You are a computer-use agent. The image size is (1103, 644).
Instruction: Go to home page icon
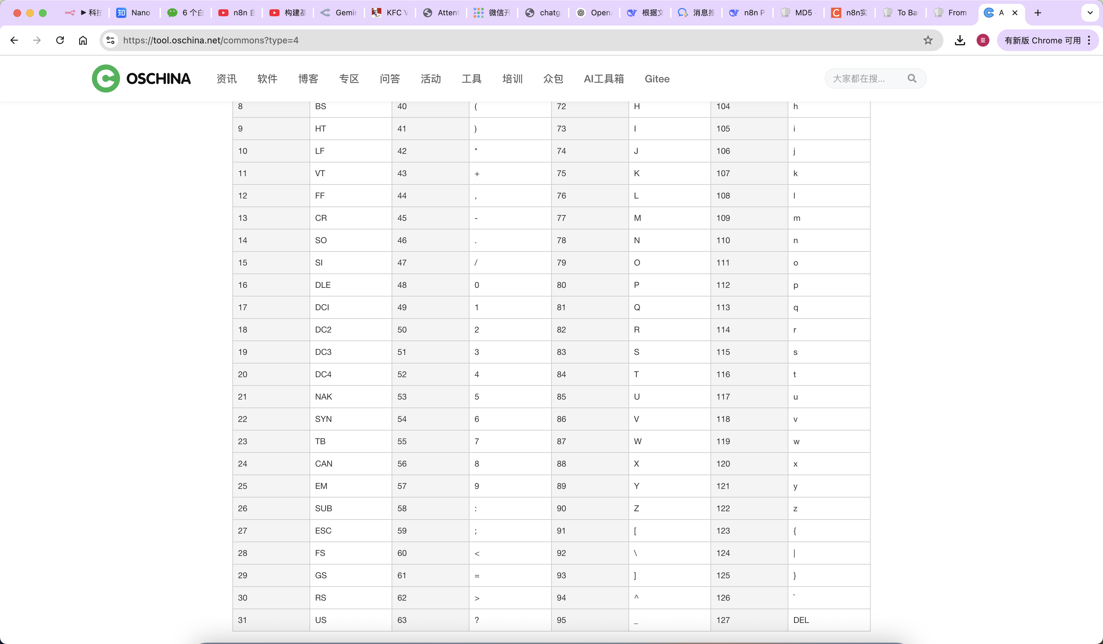[x=83, y=40]
